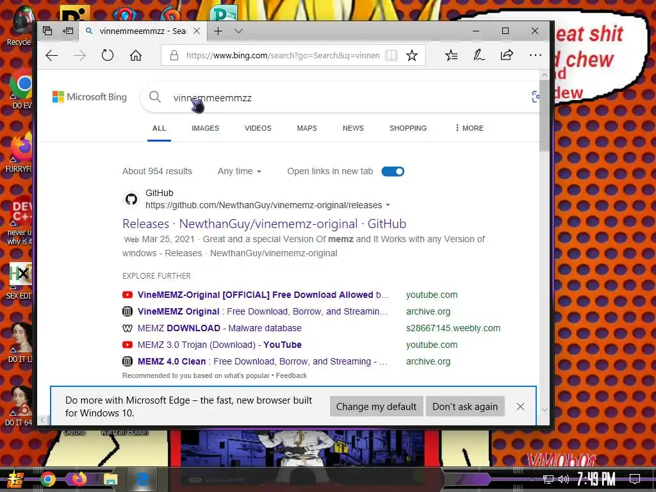This screenshot has height=492, width=656.
Task: Click the Edge taskbar icon
Action: (142, 479)
